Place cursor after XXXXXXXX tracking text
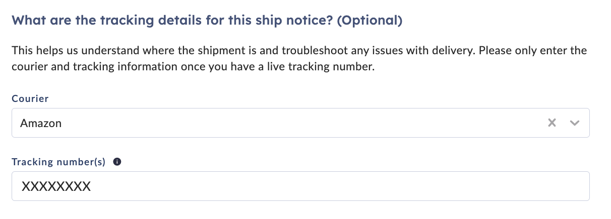 [91, 186]
